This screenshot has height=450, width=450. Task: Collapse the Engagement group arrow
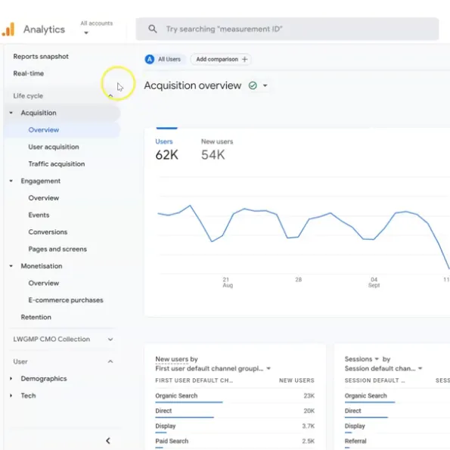11,181
